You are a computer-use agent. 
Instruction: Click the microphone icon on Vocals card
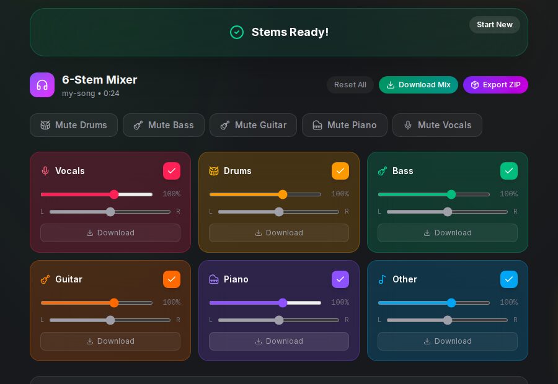coord(45,171)
